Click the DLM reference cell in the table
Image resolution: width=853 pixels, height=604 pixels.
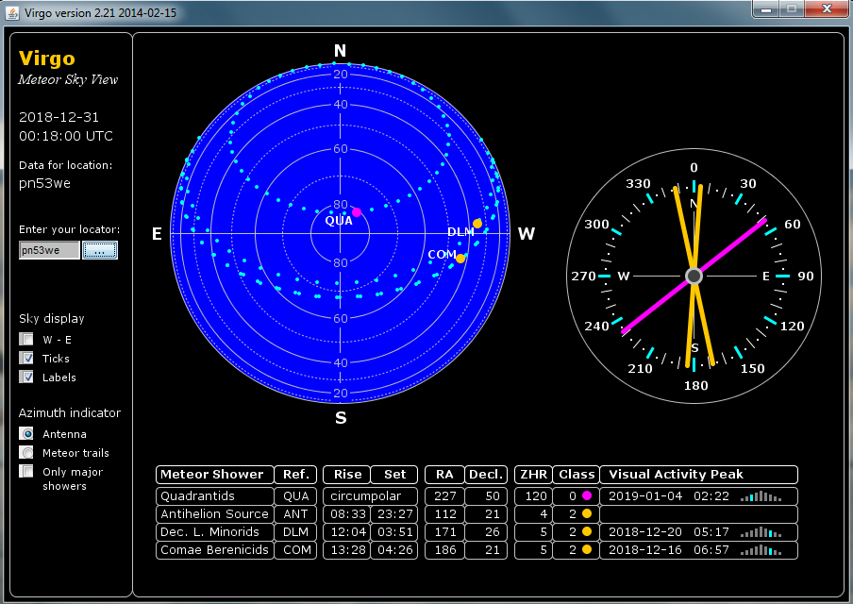pyautogui.click(x=295, y=532)
